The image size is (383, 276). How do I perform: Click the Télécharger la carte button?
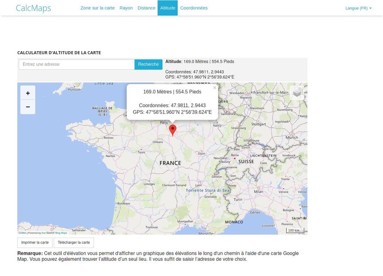click(x=74, y=243)
